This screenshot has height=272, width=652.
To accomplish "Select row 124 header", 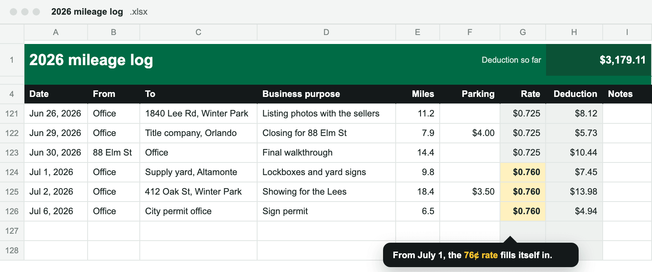I will coord(12,172).
